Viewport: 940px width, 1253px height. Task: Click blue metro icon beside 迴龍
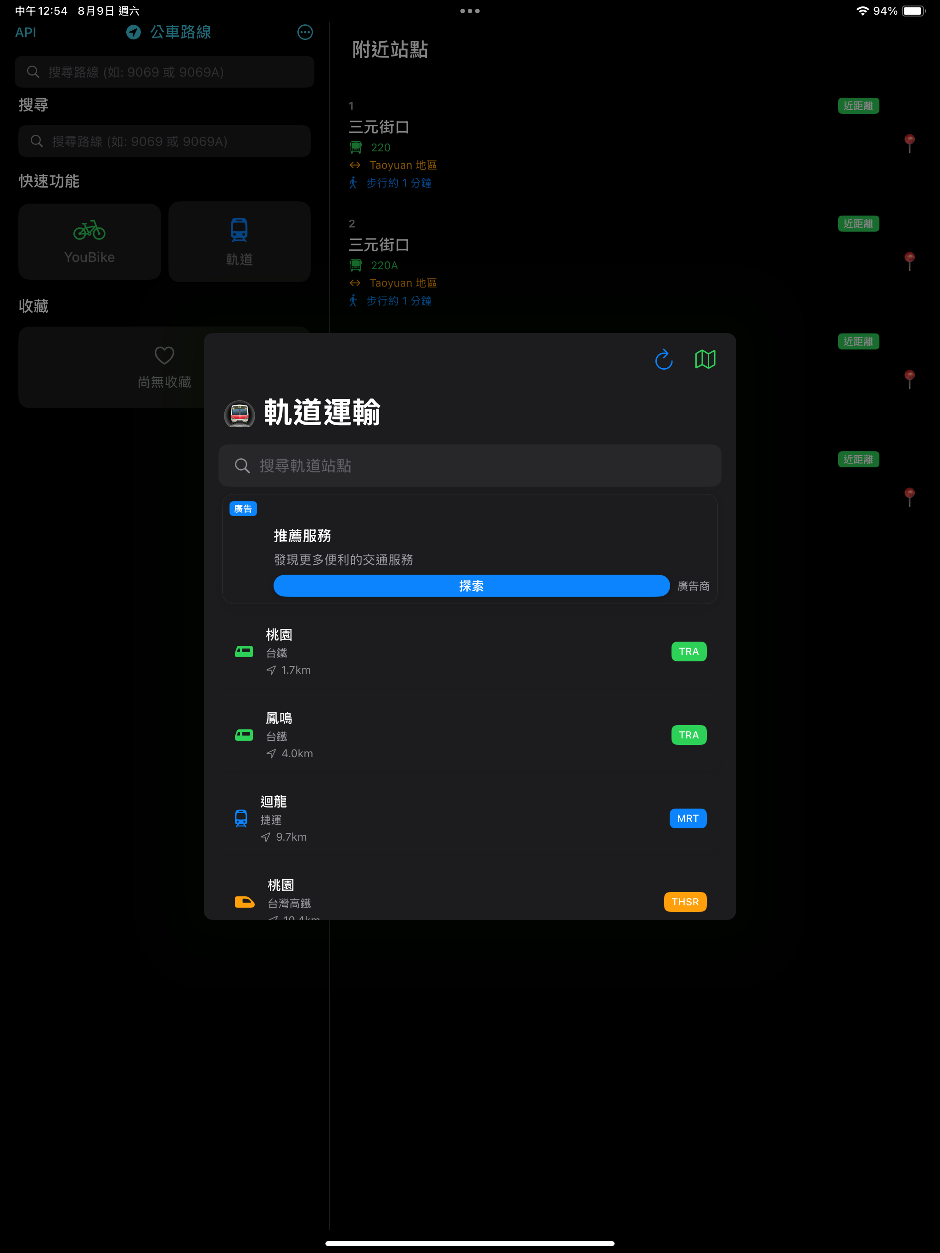[x=241, y=819]
